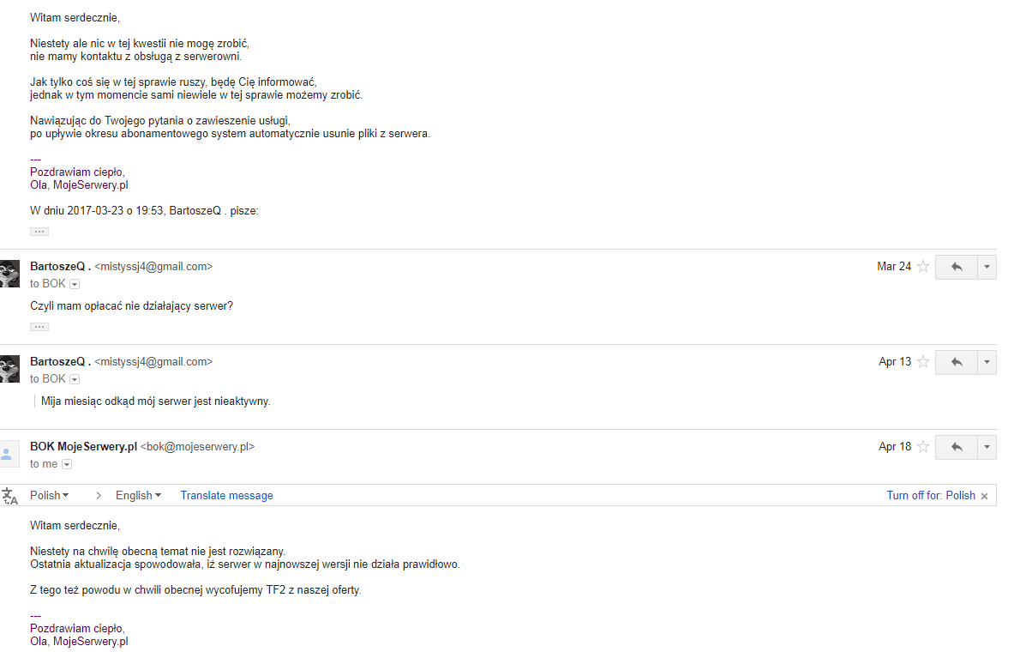This screenshot has width=1032, height=652.
Task: Show details for Mar 24 'to BOK'
Action: pos(75,284)
